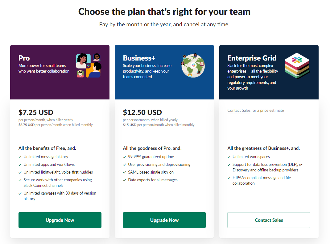Click the Pro plan people collage illustration
Screen dimensions: 330x244
(89, 65)
